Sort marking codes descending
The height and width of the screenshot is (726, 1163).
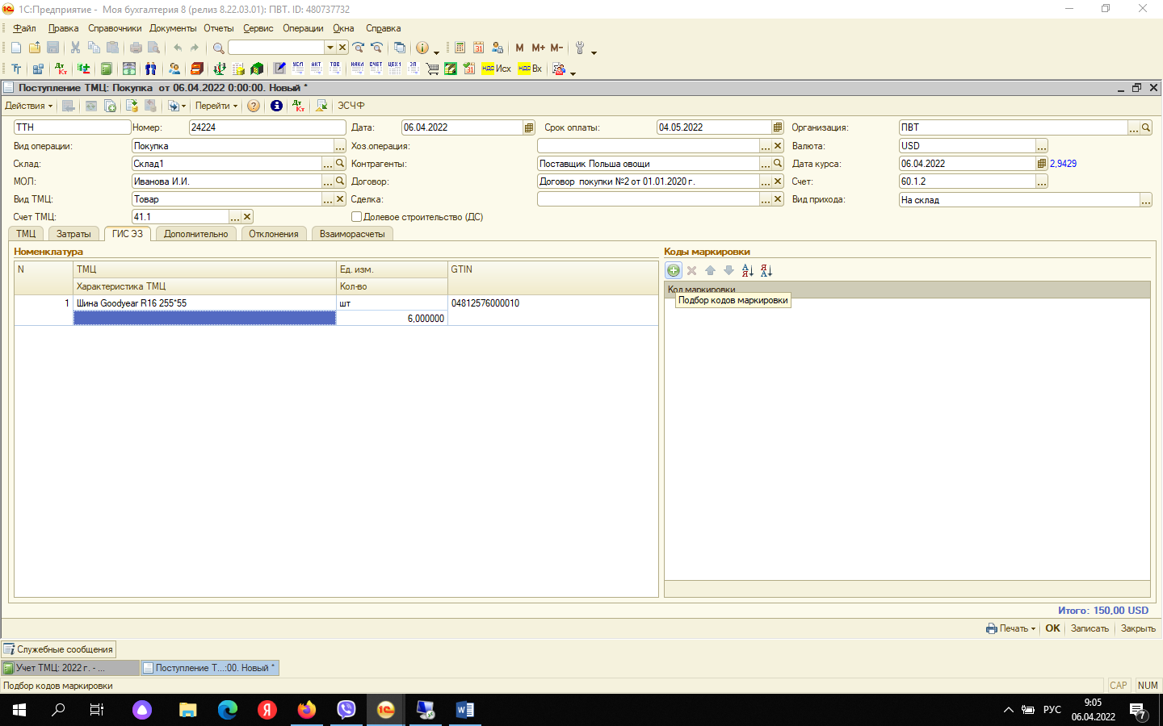pyautogui.click(x=766, y=271)
